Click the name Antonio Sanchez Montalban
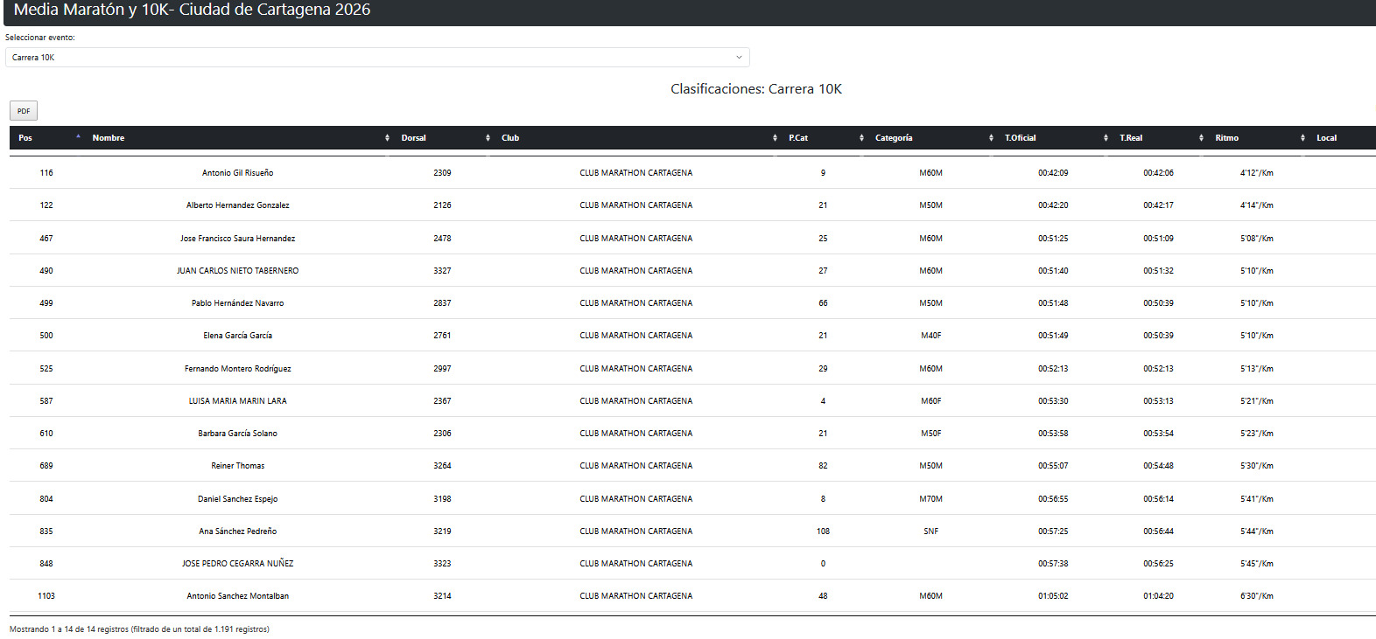The width and height of the screenshot is (1376, 639). click(x=237, y=596)
